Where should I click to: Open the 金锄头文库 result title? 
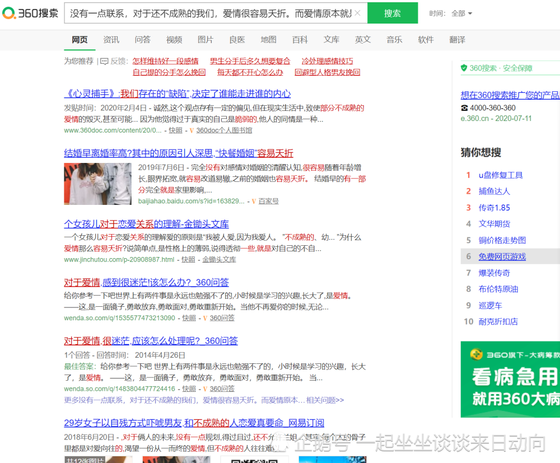146,224
